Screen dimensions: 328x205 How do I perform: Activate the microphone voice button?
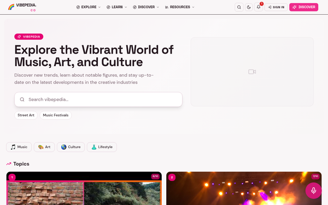pyautogui.click(x=313, y=191)
